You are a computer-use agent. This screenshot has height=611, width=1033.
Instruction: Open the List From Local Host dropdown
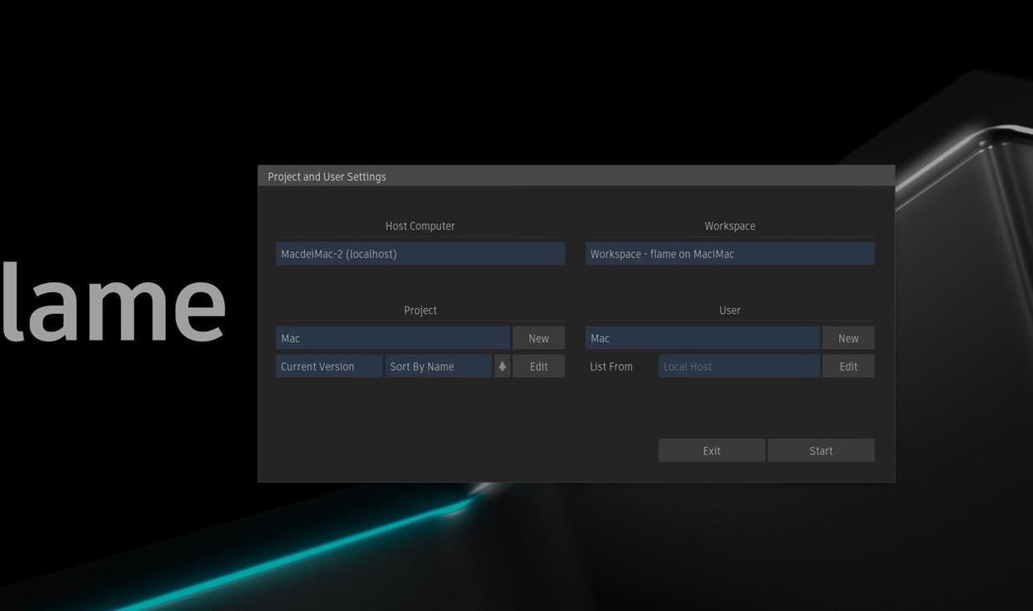pos(739,365)
